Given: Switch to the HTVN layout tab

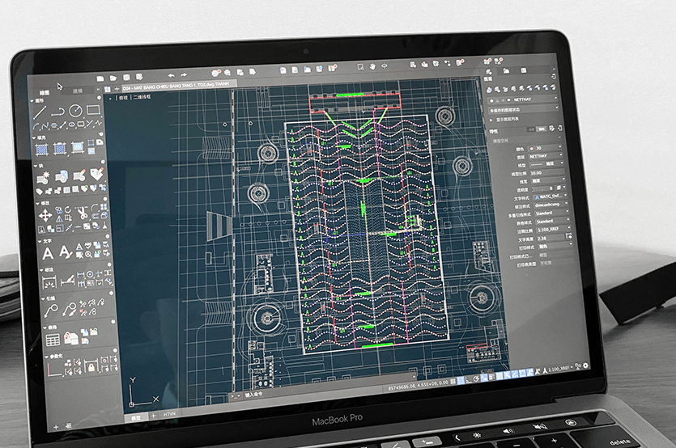Looking at the screenshot, I should coord(169,414).
